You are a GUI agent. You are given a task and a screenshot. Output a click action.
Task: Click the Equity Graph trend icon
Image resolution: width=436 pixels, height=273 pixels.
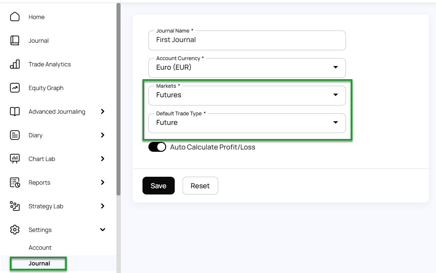click(x=15, y=88)
